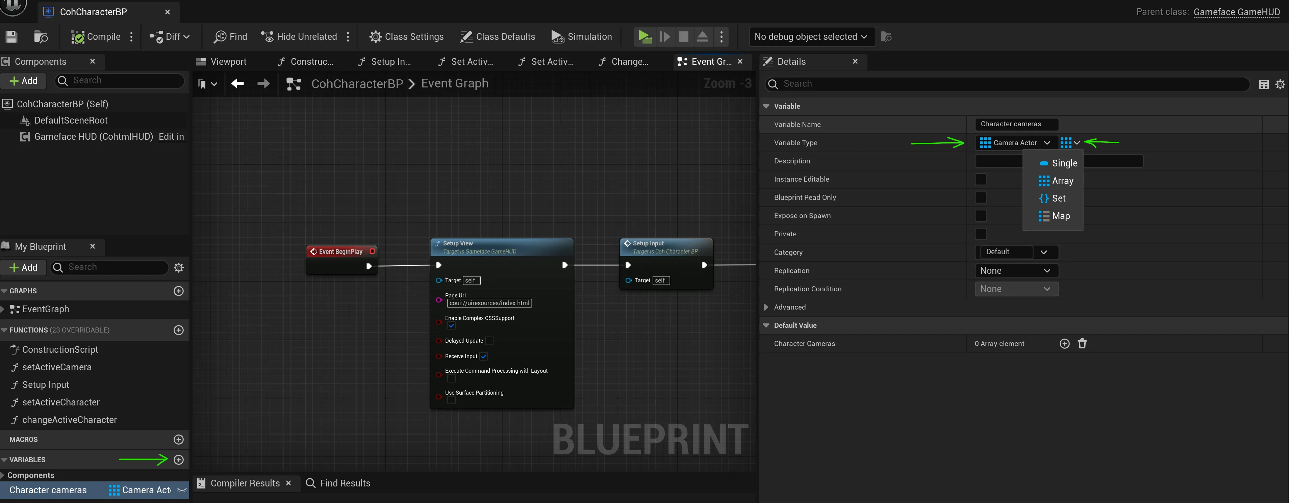Click the Browse to asset icon
The width and height of the screenshot is (1289, 503).
pyautogui.click(x=41, y=36)
